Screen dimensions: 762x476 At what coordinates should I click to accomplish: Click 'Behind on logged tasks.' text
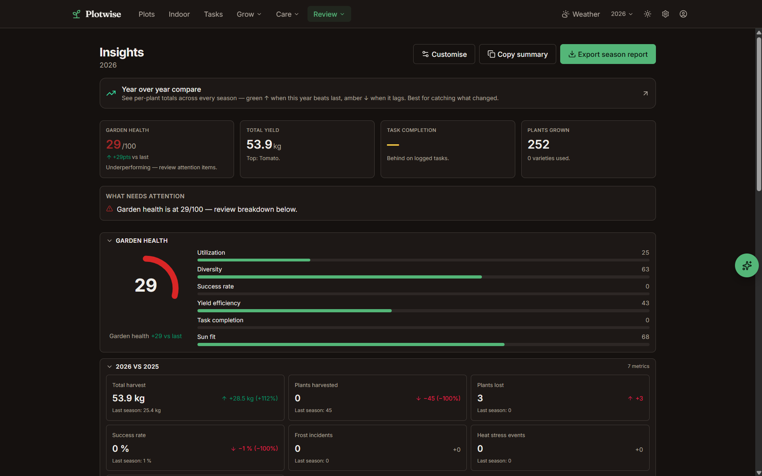point(418,158)
